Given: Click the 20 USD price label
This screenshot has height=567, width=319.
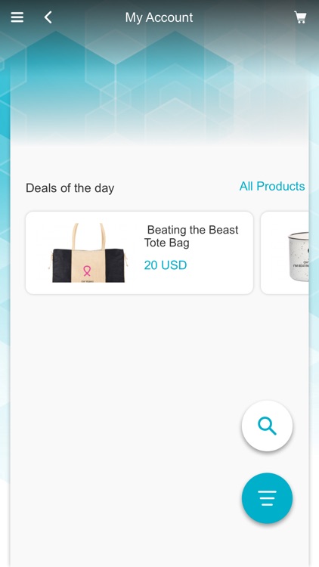Looking at the screenshot, I should click(x=166, y=265).
